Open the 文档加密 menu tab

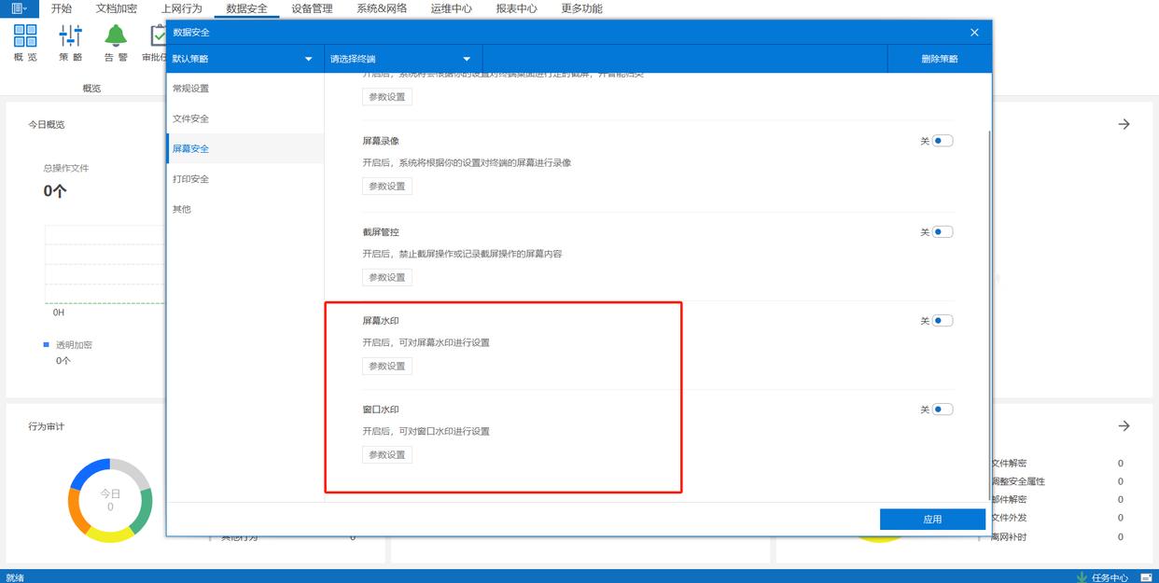coord(117,8)
